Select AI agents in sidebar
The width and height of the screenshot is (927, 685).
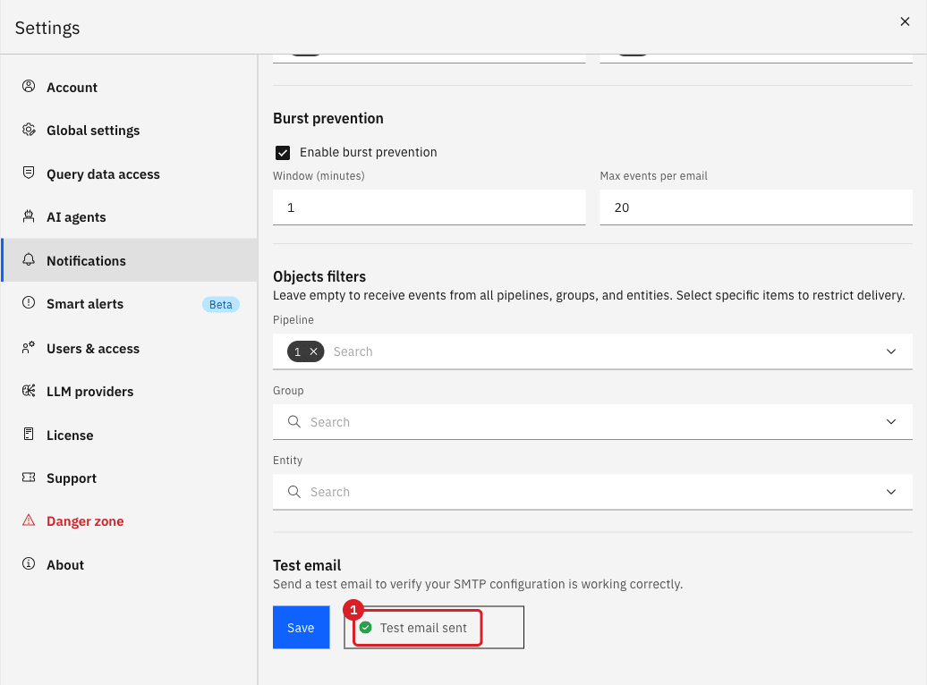pos(130,217)
